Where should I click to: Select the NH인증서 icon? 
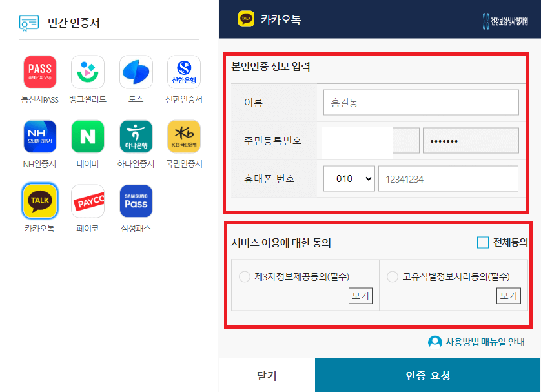click(x=39, y=136)
